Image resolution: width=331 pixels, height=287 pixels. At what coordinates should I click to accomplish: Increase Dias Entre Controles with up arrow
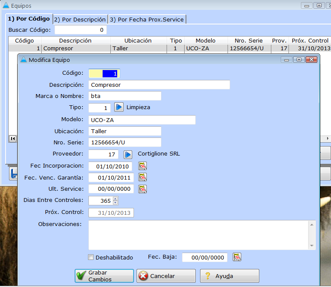point(115,199)
